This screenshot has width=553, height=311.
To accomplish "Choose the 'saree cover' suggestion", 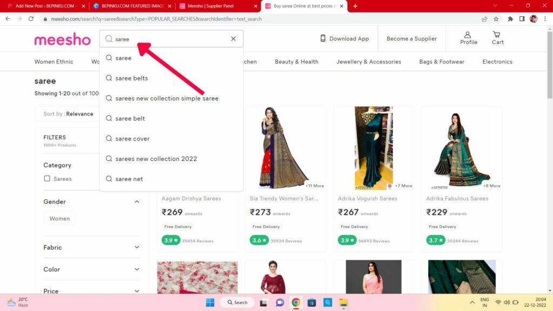I will coord(171,139).
